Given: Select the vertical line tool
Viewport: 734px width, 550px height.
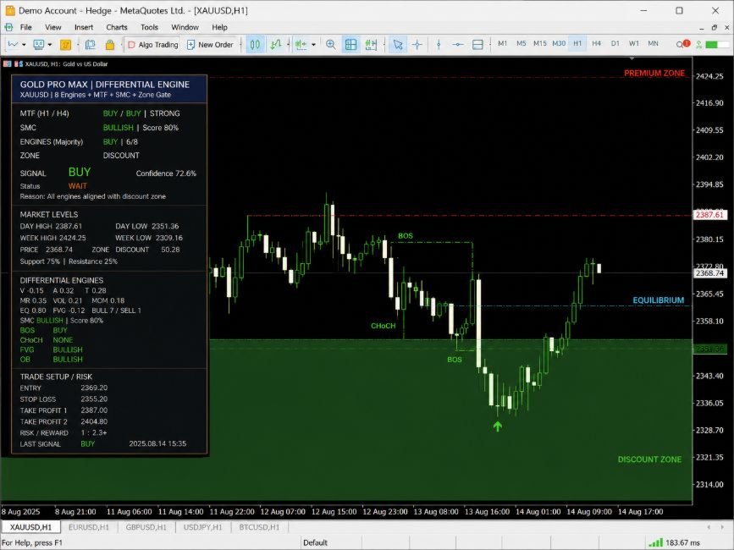Looking at the screenshot, I should [x=439, y=45].
